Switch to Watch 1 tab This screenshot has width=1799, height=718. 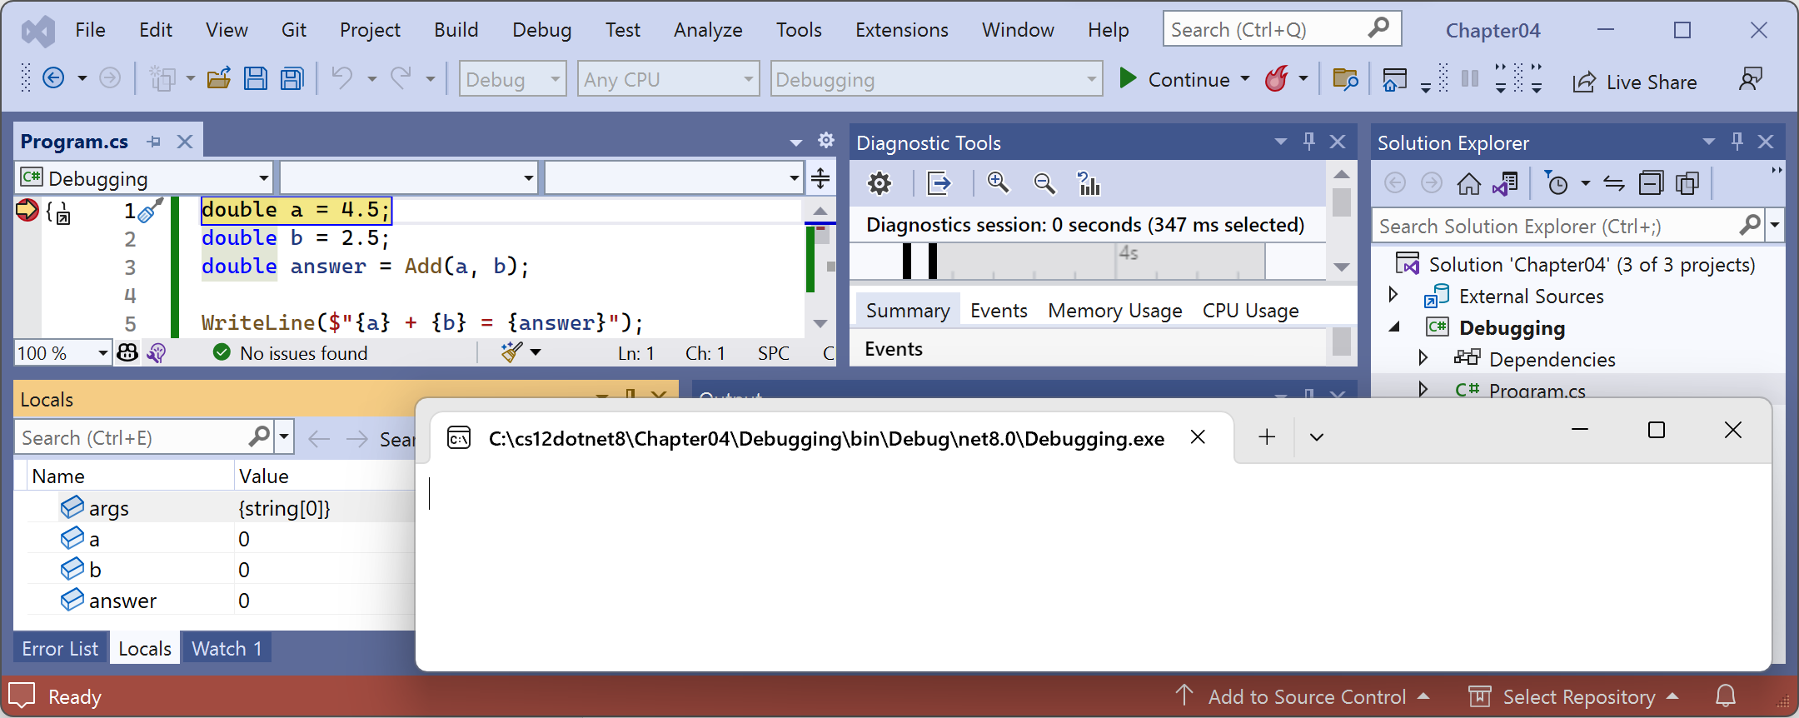227,648
